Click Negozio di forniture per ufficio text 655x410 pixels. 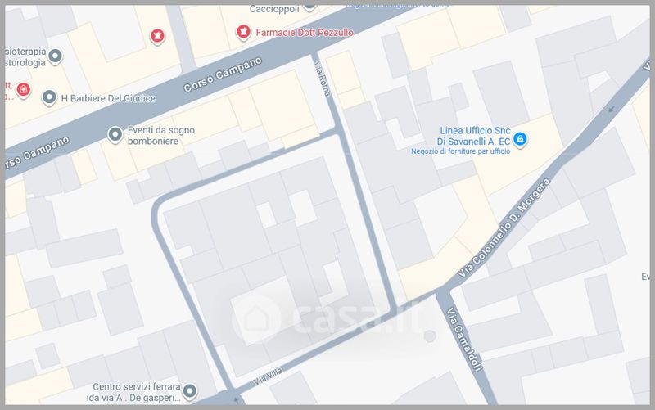pyautogui.click(x=460, y=151)
